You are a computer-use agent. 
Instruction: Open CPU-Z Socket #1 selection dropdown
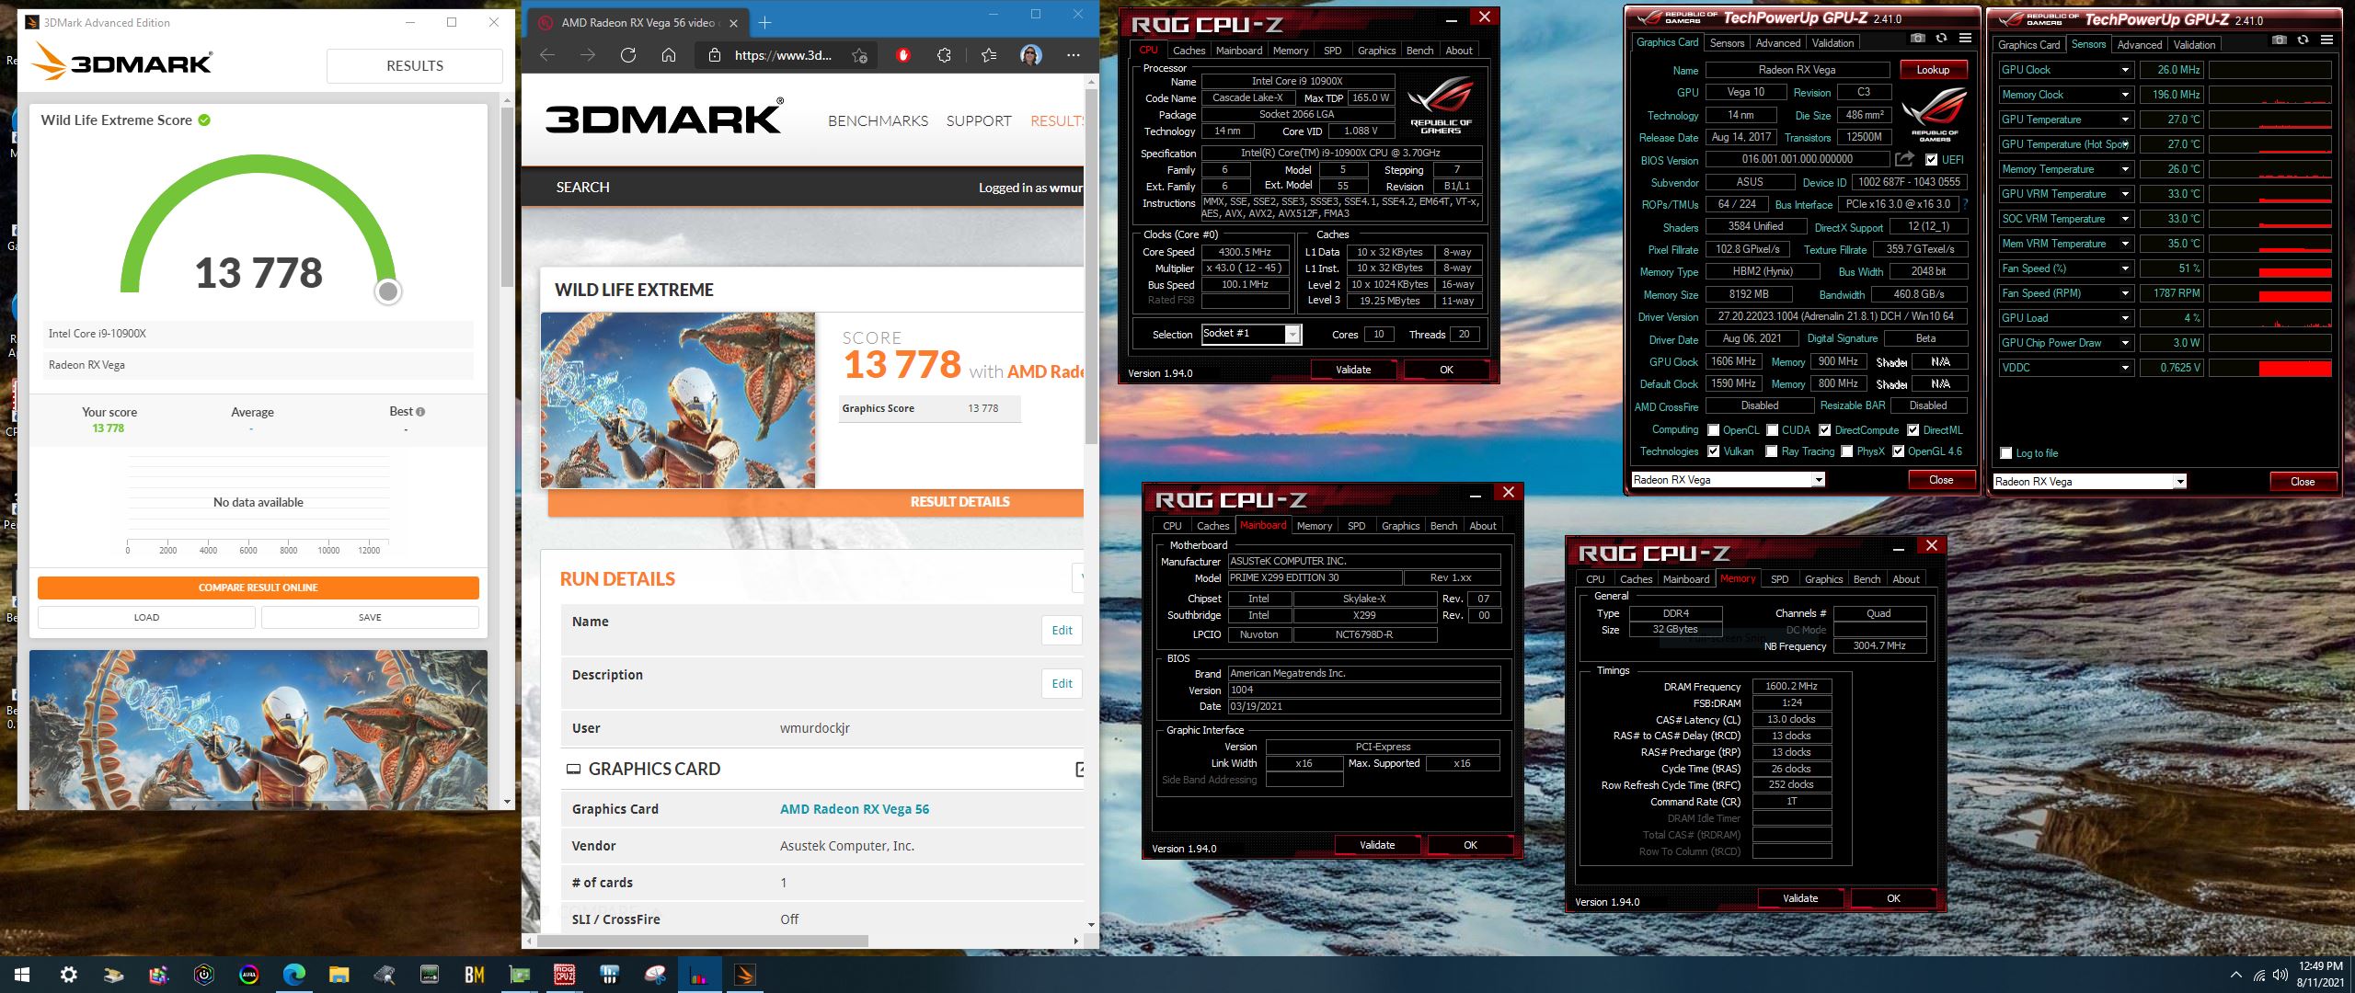[x=1292, y=334]
